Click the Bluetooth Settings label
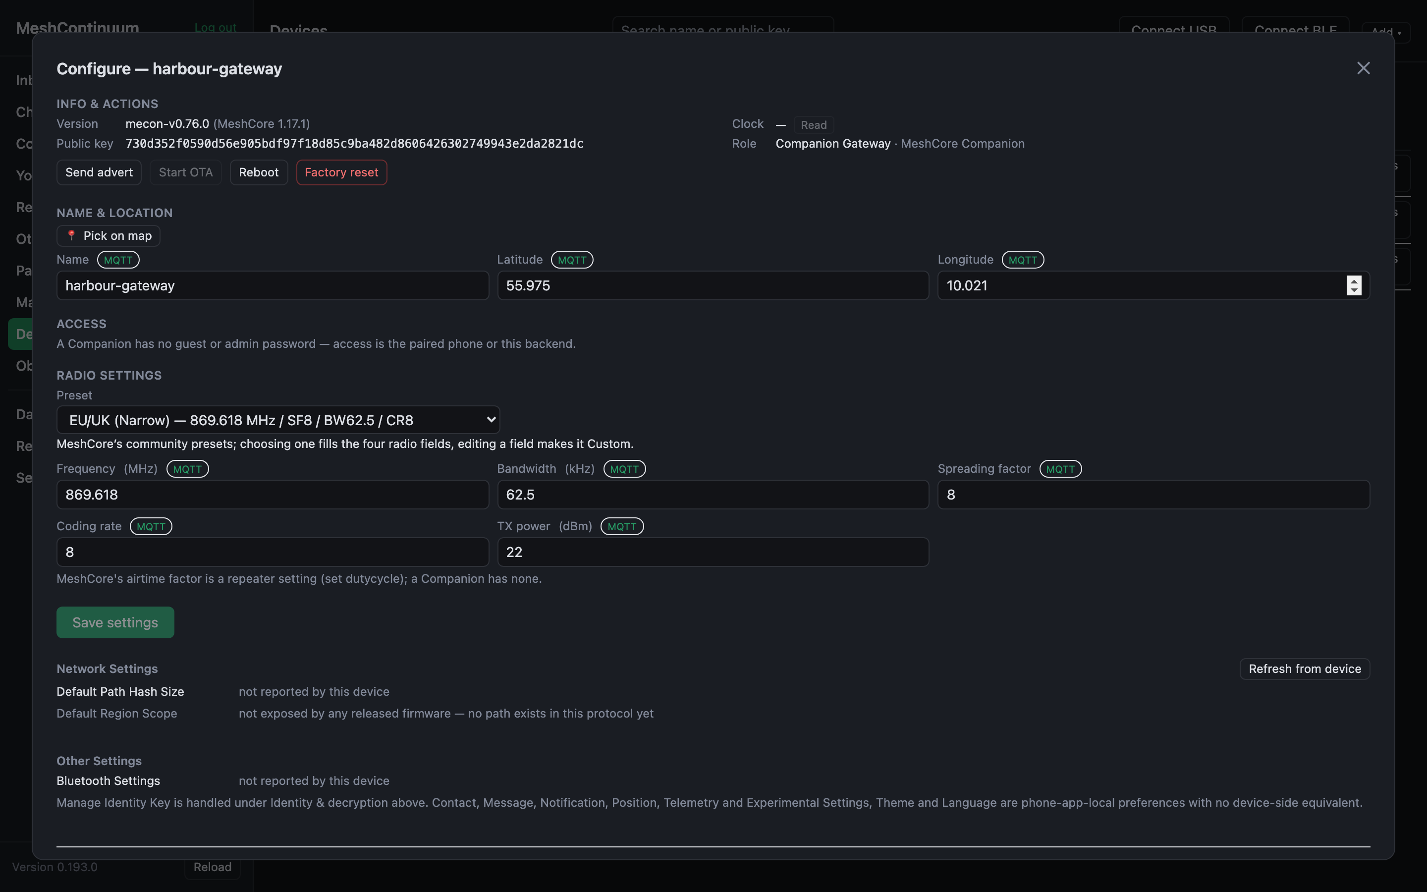This screenshot has height=892, width=1427. click(x=109, y=780)
